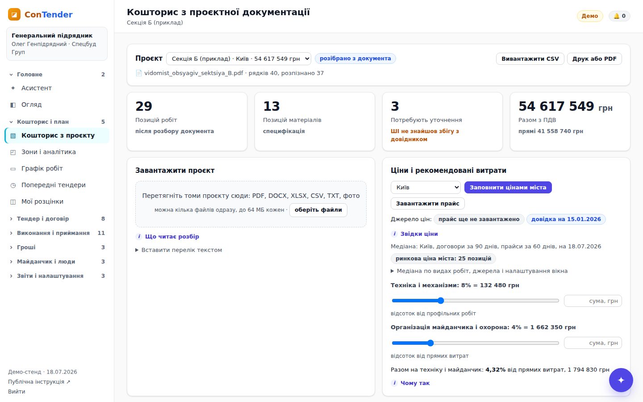Open Огляд page from sidebar
Viewport: 643px width, 402px height.
pyautogui.click(x=57, y=105)
